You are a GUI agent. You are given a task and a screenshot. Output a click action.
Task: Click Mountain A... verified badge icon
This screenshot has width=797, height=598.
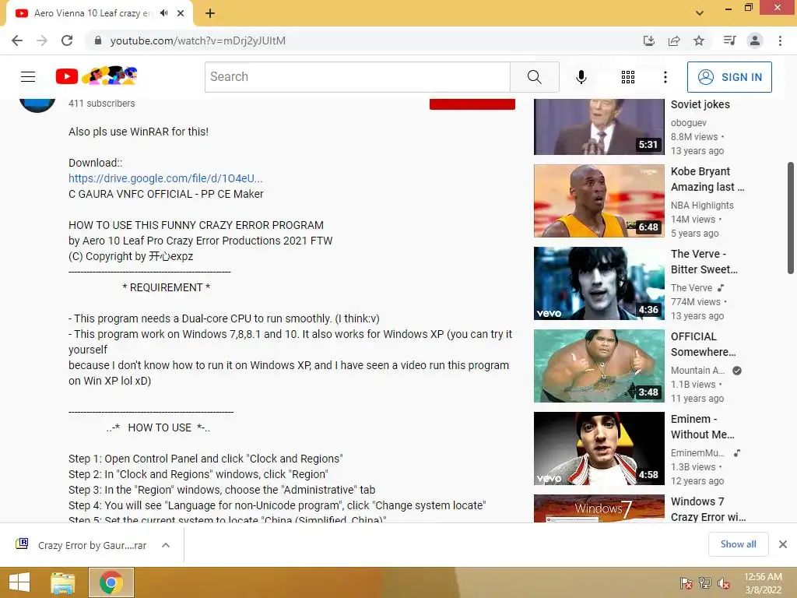click(x=737, y=370)
